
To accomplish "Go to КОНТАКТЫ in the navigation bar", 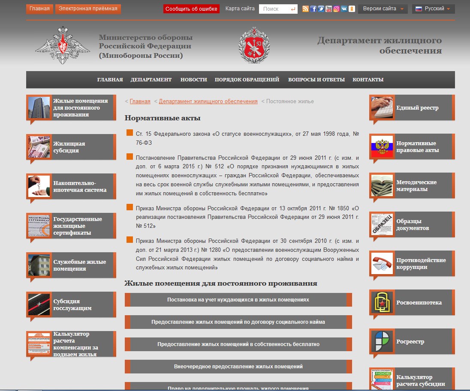I will click(x=368, y=80).
